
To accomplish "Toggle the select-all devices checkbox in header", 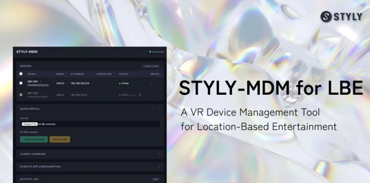I will 21,74.
